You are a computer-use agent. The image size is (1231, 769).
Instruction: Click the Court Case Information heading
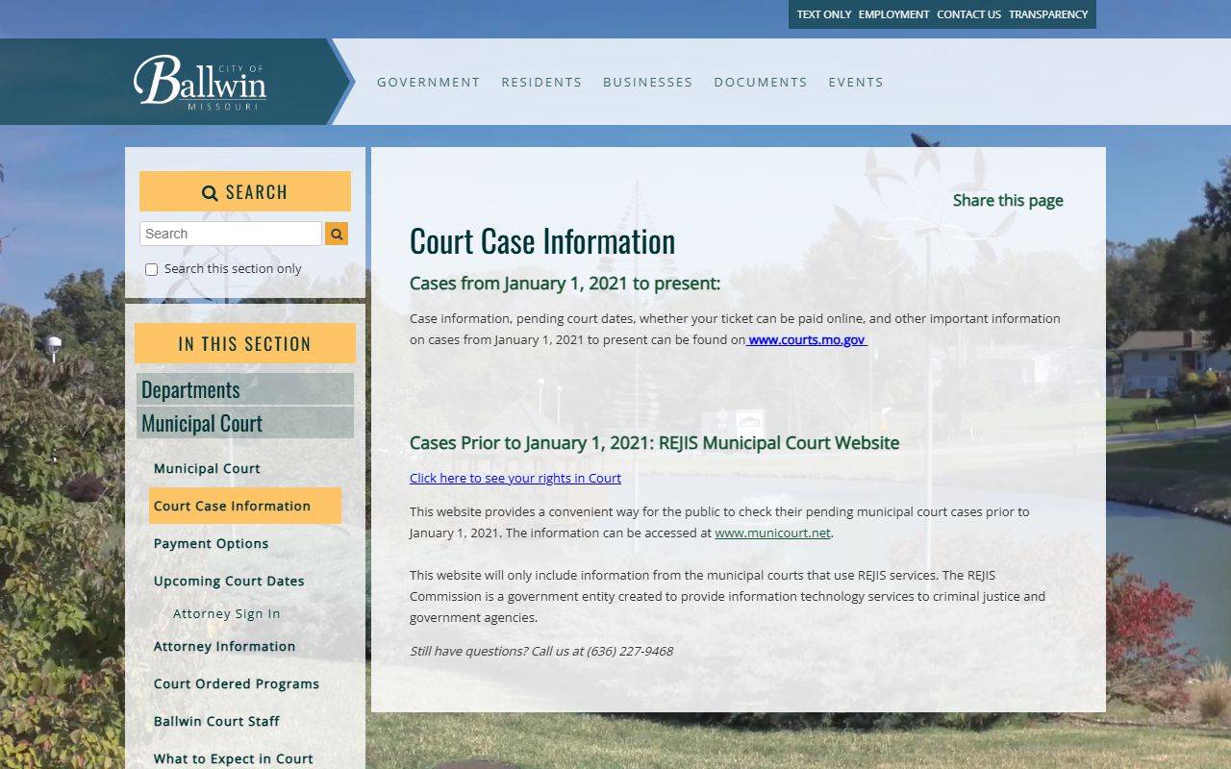click(x=542, y=240)
